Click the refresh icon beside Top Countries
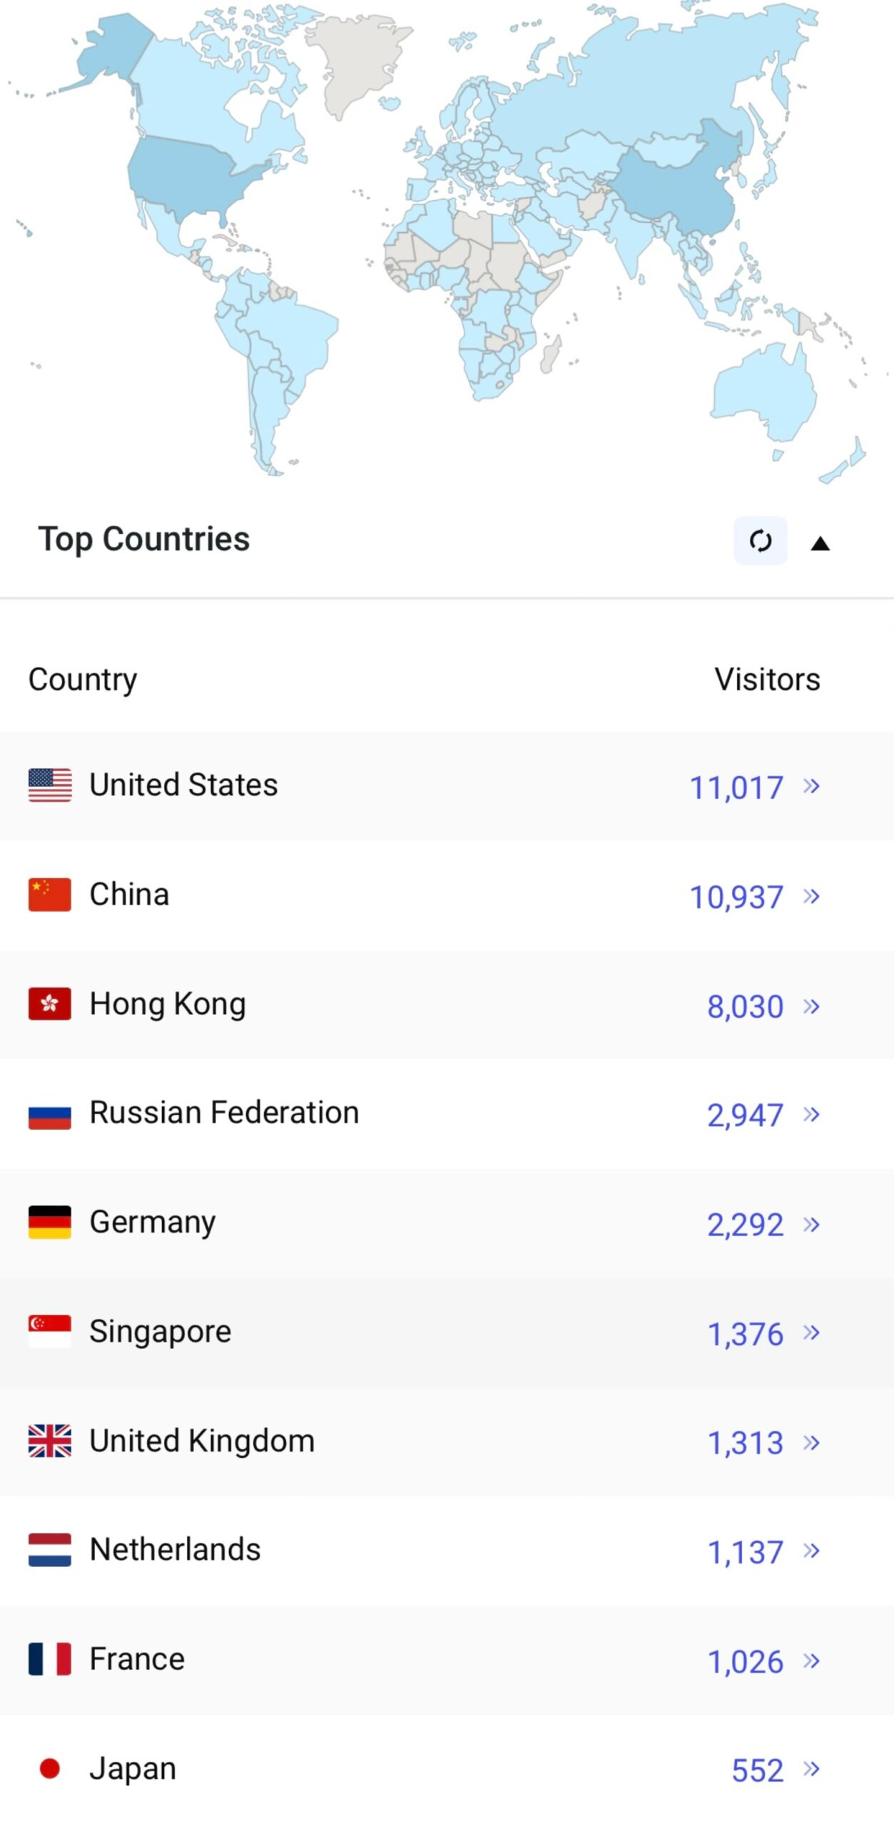Image resolution: width=894 pixels, height=1826 pixels. click(x=760, y=540)
